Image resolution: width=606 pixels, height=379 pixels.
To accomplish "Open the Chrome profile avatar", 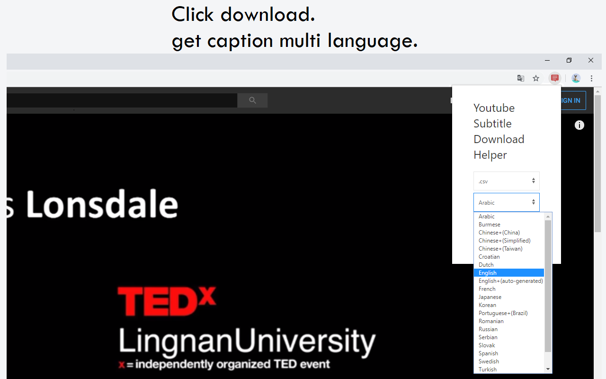I will pos(575,78).
